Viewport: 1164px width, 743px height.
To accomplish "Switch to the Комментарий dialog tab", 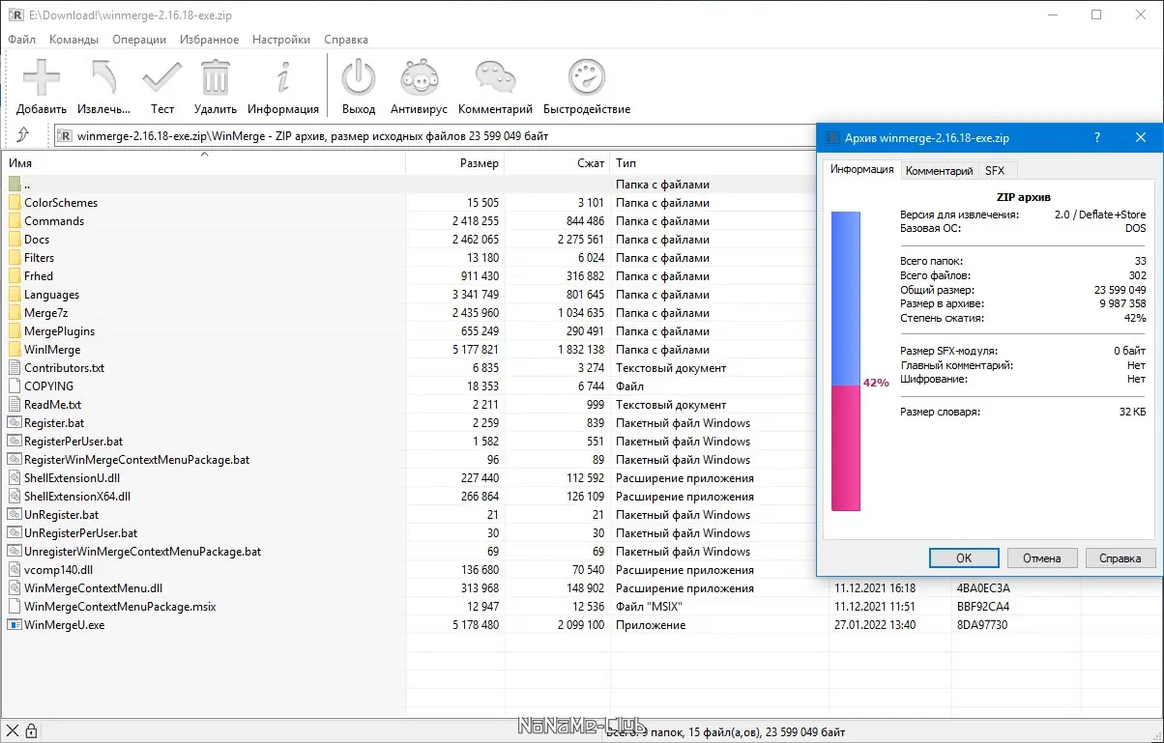I will point(938,171).
